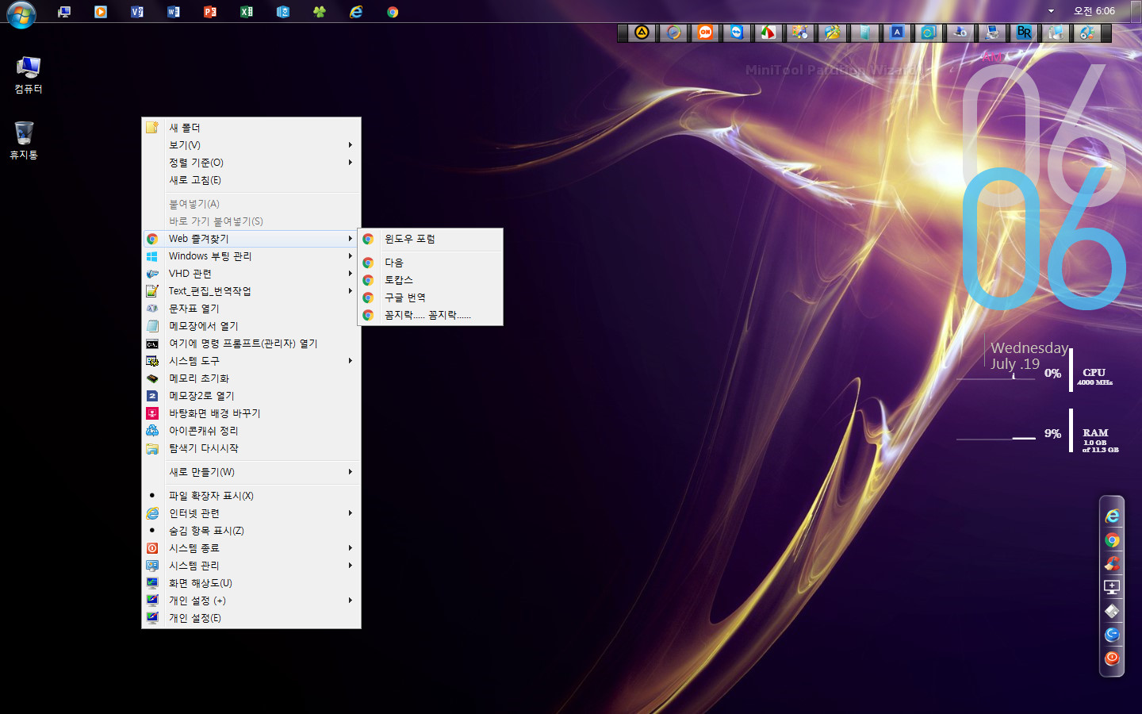
Task: Expand the Windows 부팅 관리 submenu arrow
Action: point(350,256)
